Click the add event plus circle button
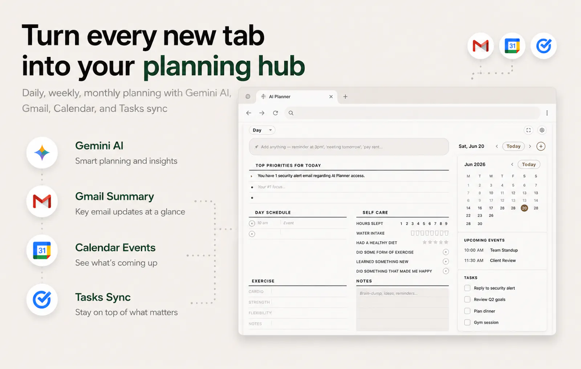This screenshot has width=581, height=369. click(x=541, y=146)
